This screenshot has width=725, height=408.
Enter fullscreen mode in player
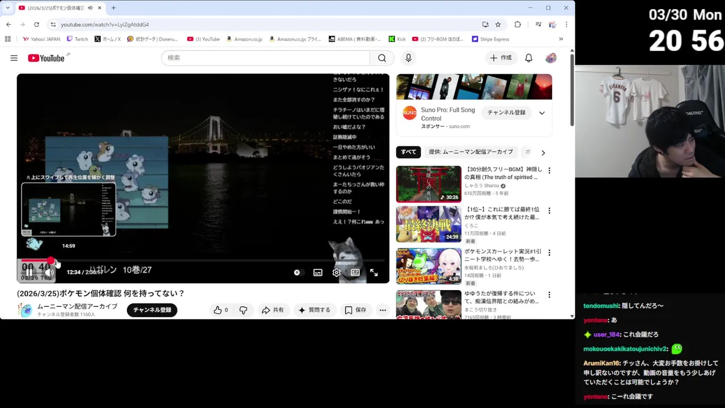374,273
